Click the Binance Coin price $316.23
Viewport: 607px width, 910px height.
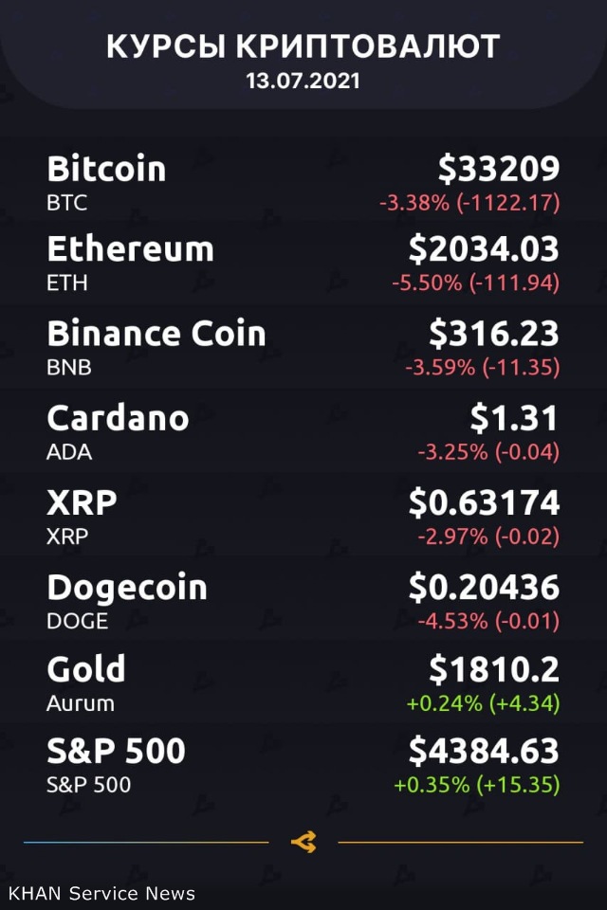[x=493, y=334]
